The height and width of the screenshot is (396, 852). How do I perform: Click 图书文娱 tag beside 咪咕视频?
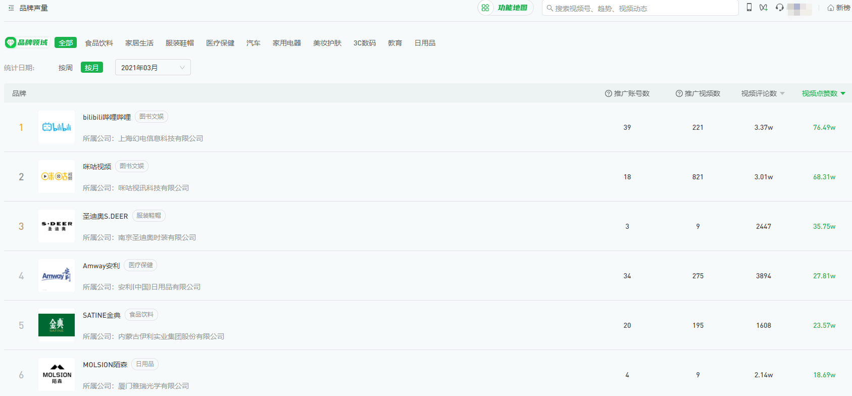tap(132, 166)
